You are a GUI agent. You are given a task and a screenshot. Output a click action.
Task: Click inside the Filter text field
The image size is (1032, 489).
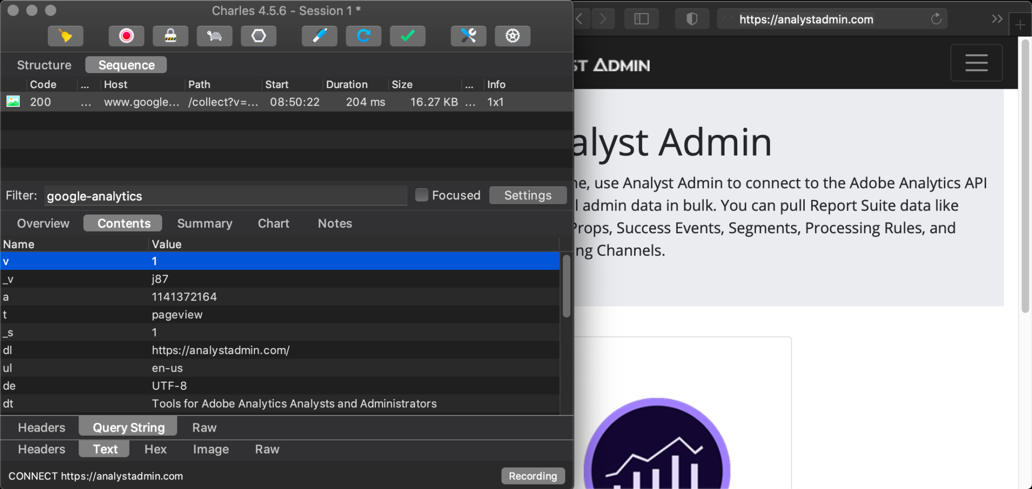click(225, 195)
